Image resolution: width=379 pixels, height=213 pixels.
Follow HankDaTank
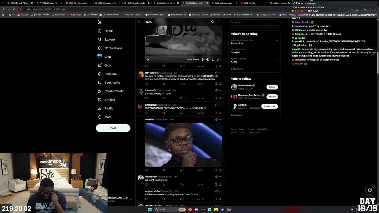point(272,87)
